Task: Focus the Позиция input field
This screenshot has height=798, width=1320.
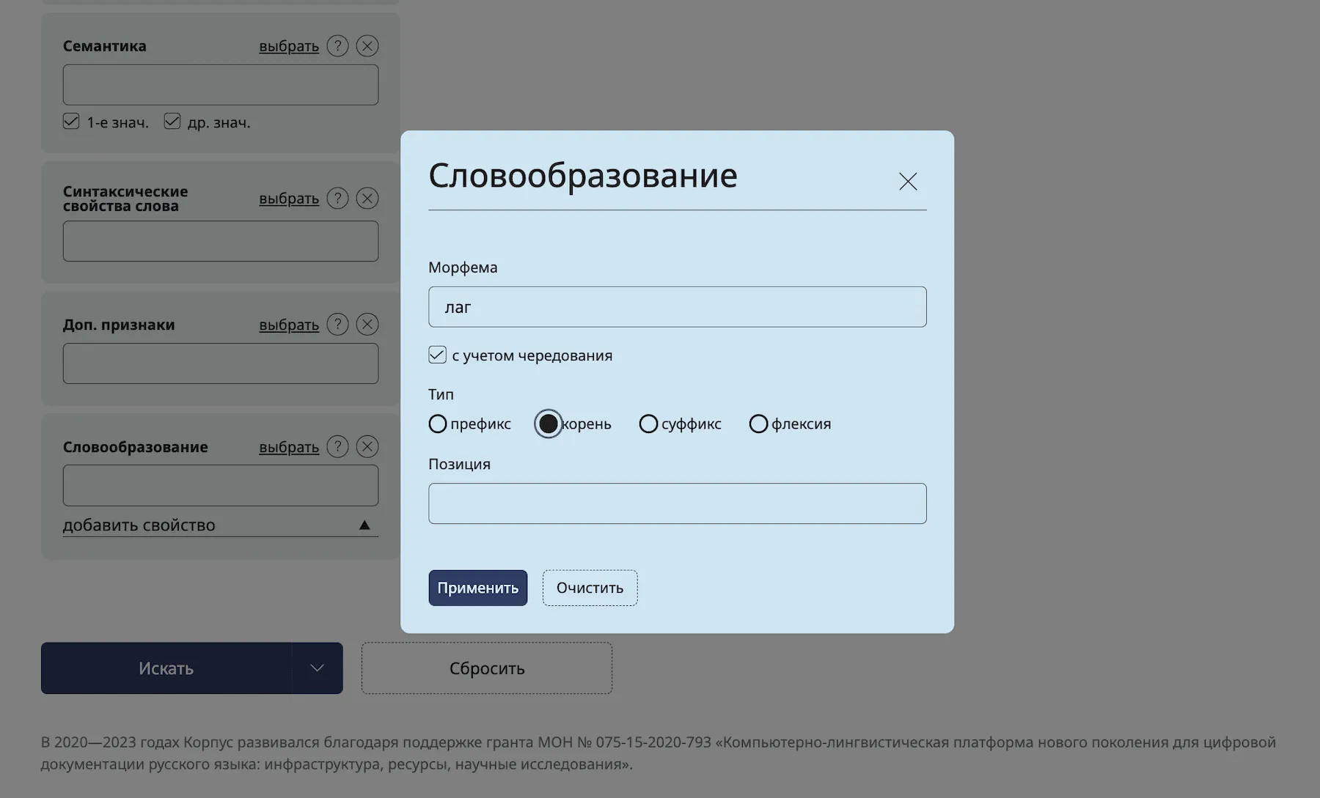Action: click(x=678, y=503)
